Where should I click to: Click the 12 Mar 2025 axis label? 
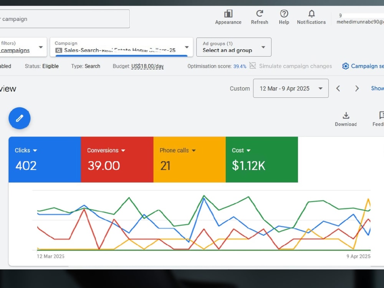pos(51,257)
